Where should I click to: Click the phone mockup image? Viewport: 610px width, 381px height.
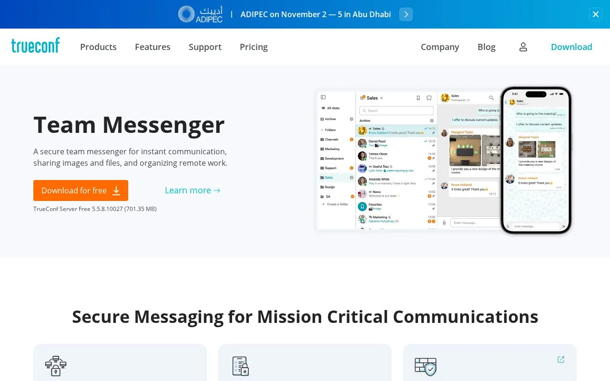click(x=536, y=160)
